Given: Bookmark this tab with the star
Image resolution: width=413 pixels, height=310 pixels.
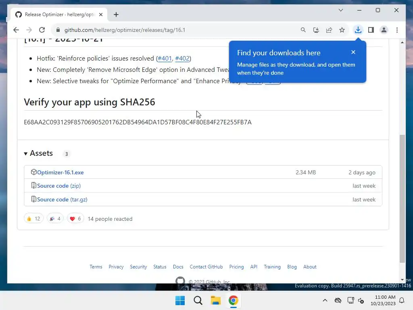Looking at the screenshot, I should pos(342,30).
